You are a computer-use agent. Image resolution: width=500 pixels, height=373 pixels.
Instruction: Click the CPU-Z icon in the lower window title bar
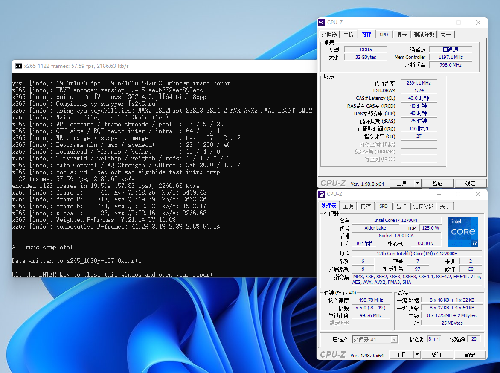coord(322,194)
